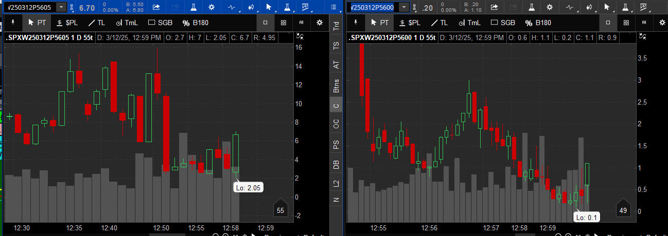Open the L2 sidebar tab
668x236 pixels.
[x=336, y=184]
